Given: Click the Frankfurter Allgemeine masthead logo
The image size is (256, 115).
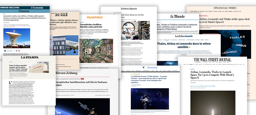Looking at the screenshot, I should coord(133,9).
